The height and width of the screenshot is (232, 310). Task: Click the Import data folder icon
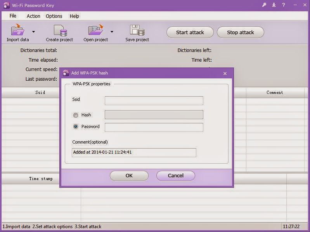(x=18, y=30)
